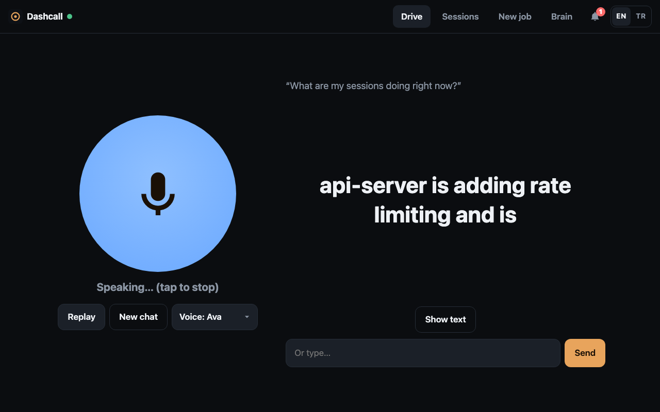Click the 'Speaking... (tap to stop)' status text

[158, 287]
